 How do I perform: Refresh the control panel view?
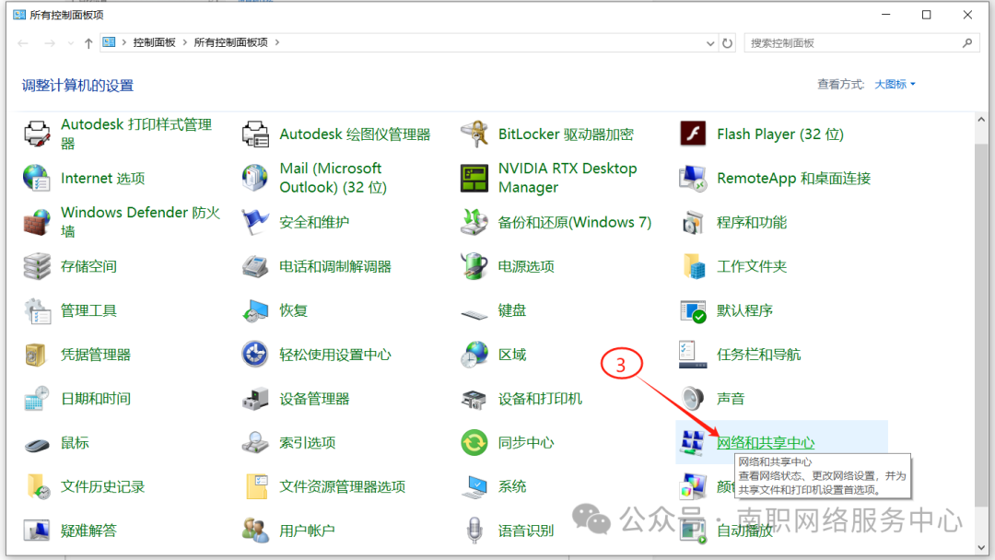pyautogui.click(x=727, y=43)
